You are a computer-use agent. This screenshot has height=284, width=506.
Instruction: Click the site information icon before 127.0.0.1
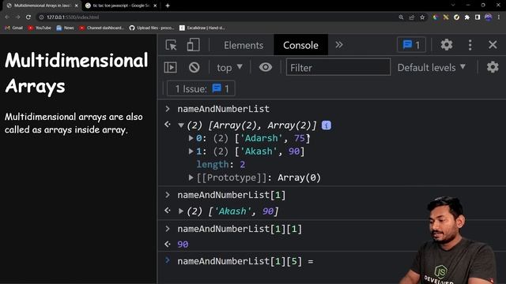pos(41,17)
